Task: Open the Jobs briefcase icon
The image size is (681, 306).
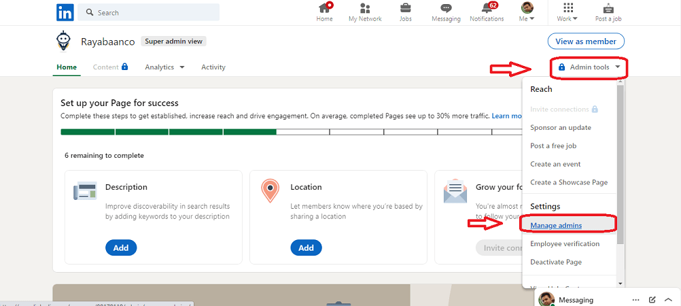Action: (x=406, y=13)
